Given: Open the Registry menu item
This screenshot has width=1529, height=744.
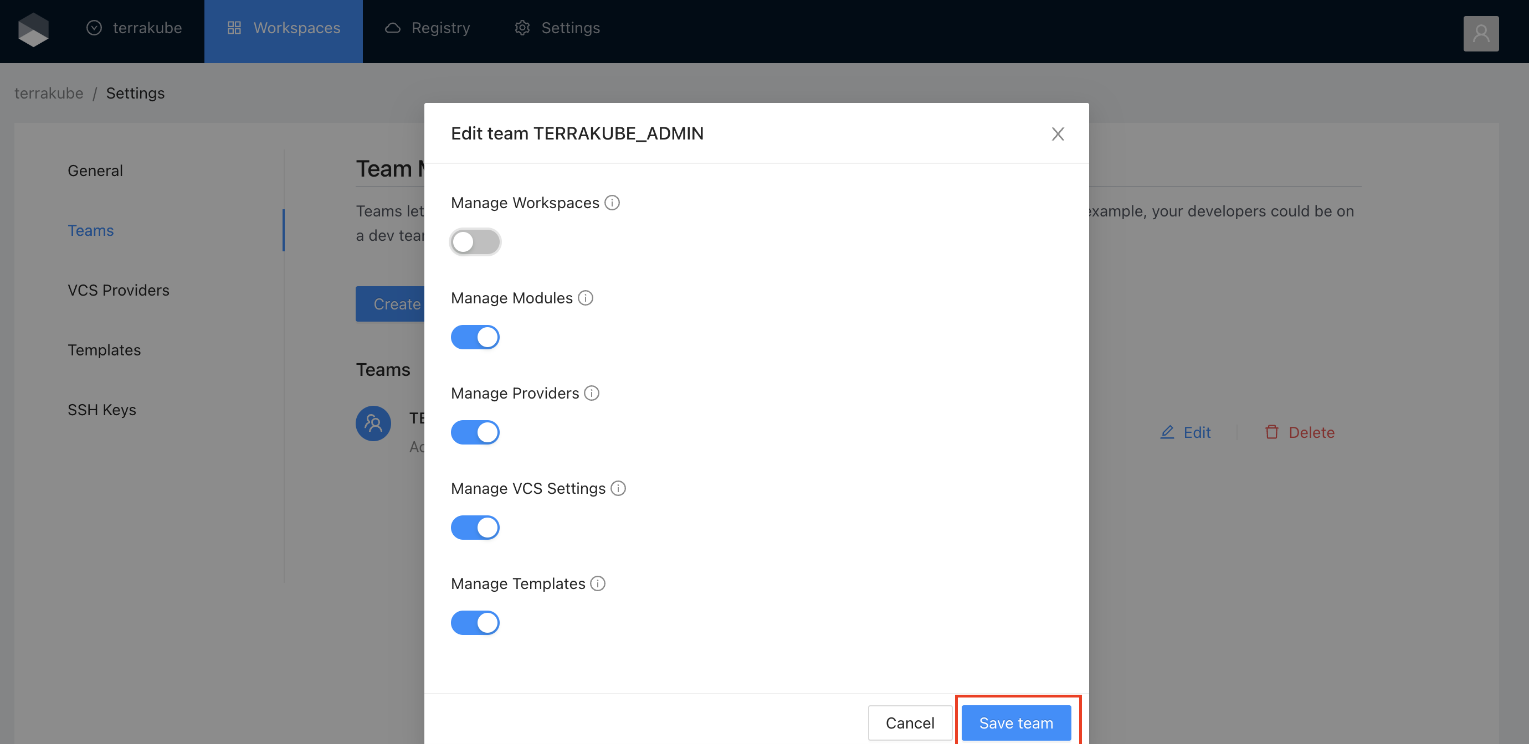Looking at the screenshot, I should pyautogui.click(x=427, y=28).
